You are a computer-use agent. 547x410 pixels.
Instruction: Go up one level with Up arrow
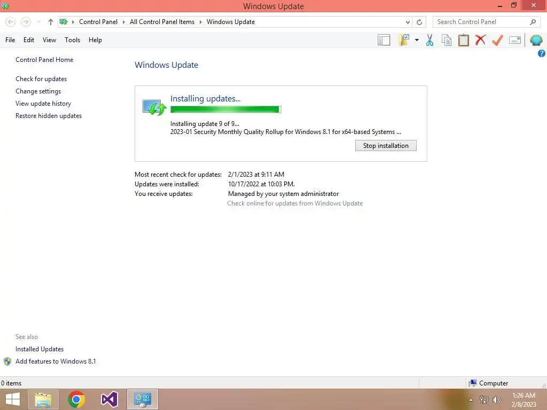tap(51, 22)
